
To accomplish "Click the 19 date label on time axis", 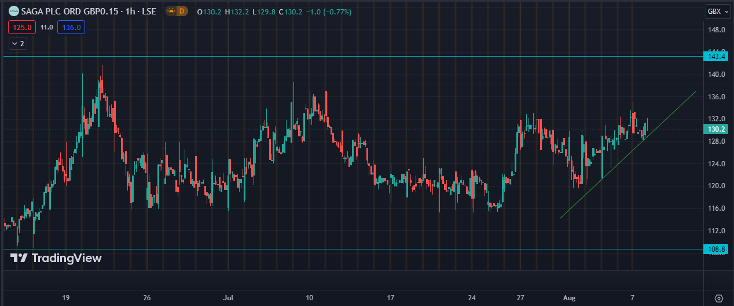I will coord(66,298).
